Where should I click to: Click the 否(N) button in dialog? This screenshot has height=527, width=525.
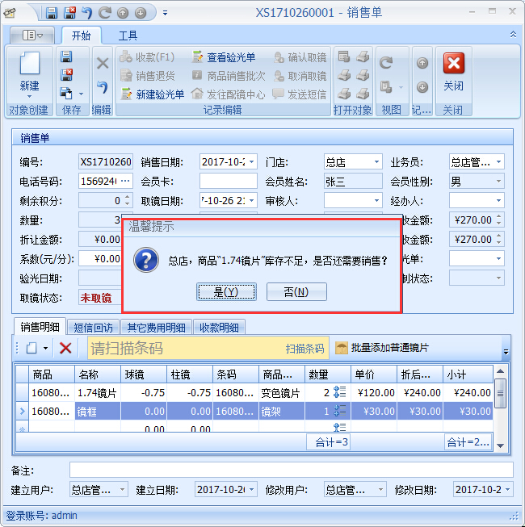[x=296, y=291]
